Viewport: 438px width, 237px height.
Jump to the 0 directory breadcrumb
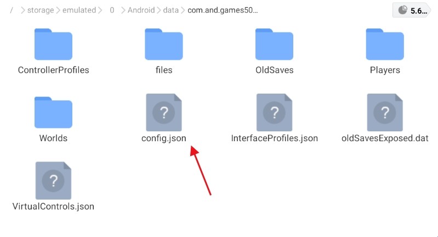tap(112, 10)
